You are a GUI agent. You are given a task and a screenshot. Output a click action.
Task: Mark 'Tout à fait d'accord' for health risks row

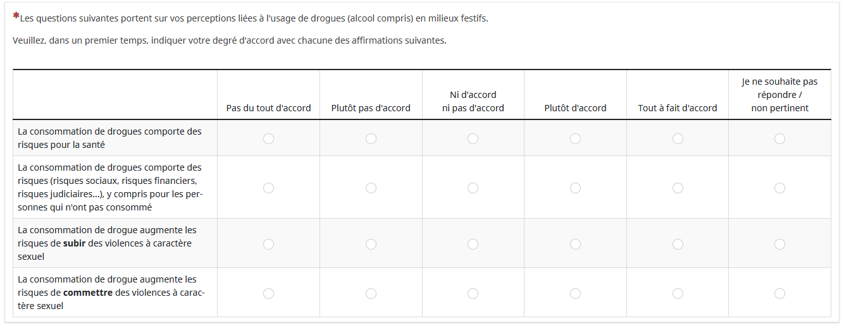(678, 138)
